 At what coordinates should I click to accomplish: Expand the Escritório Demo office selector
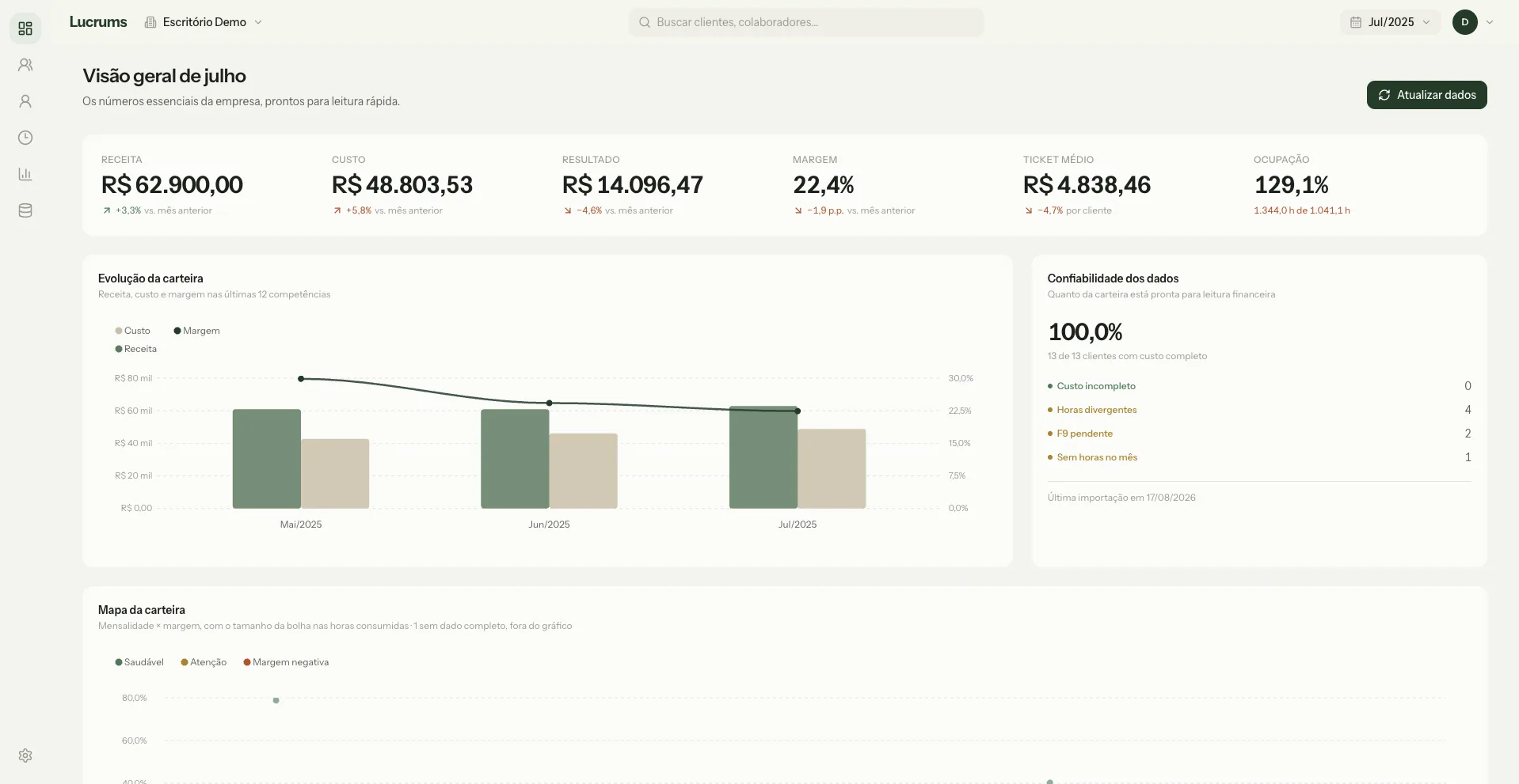pos(204,22)
